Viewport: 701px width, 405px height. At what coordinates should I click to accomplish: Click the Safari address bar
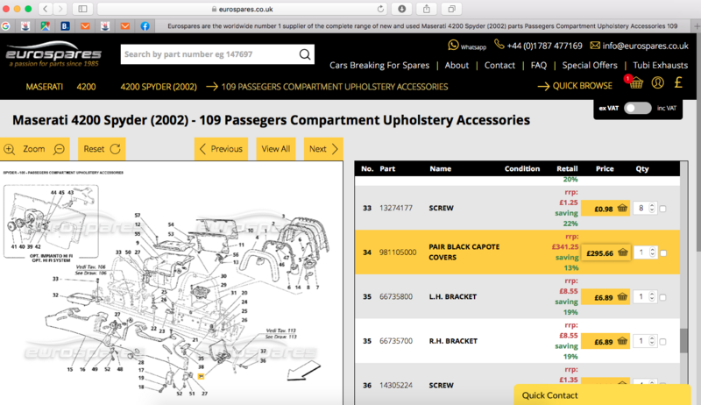[242, 9]
